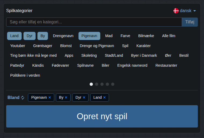Add the Spil category
This screenshot has height=138, width=204.
[x=125, y=46]
